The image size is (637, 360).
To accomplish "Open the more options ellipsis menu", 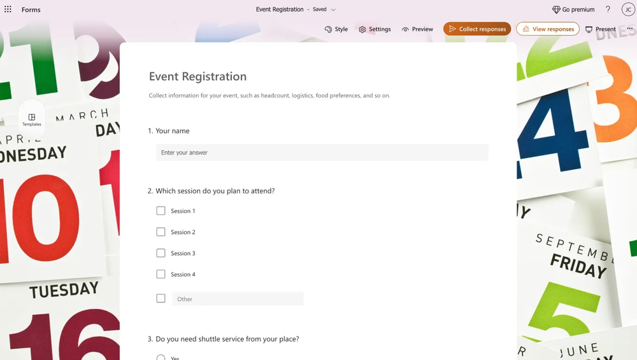I will pyautogui.click(x=630, y=29).
